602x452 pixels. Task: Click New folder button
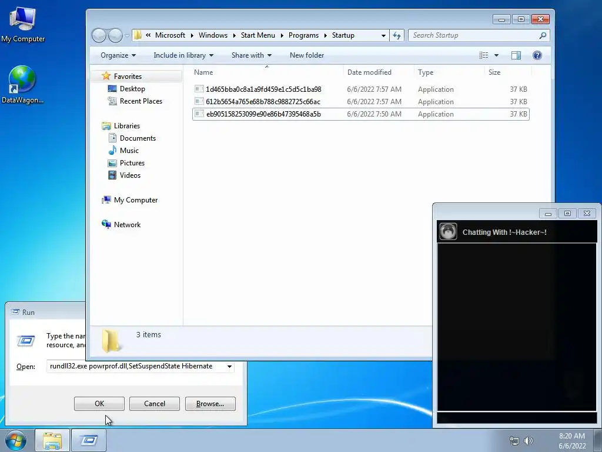coord(307,55)
